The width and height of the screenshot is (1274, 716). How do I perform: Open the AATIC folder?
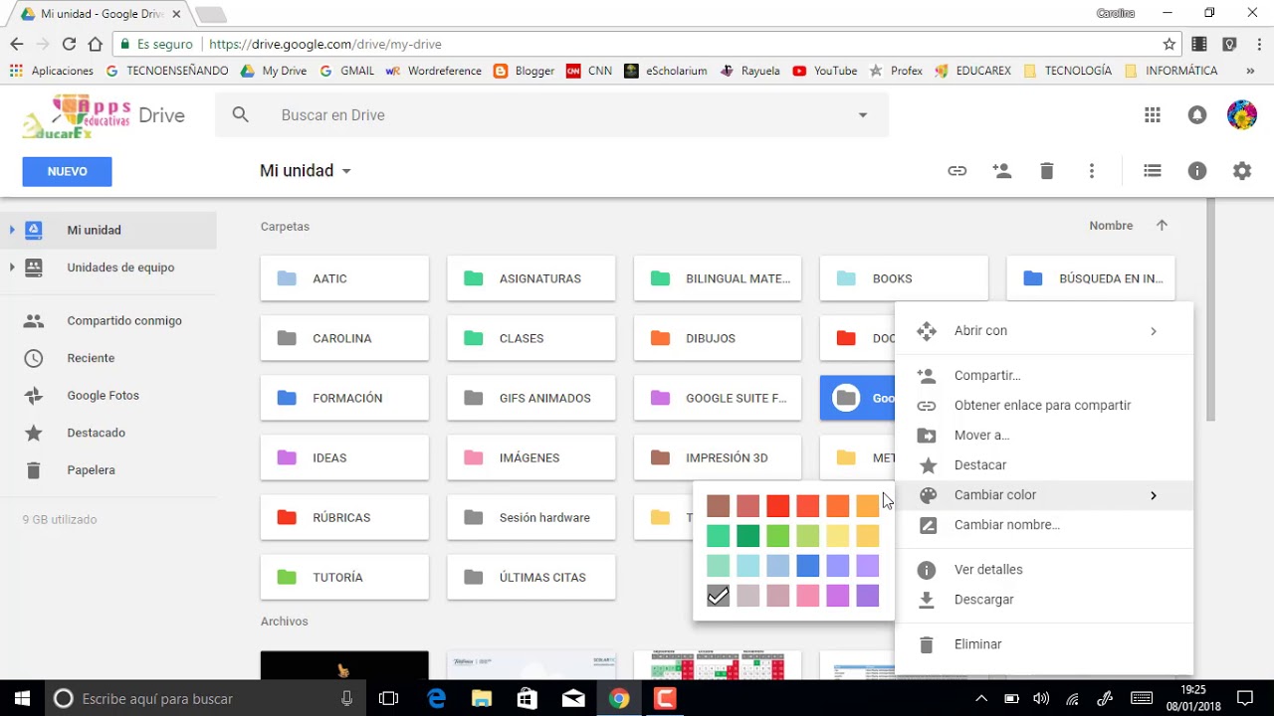(344, 278)
